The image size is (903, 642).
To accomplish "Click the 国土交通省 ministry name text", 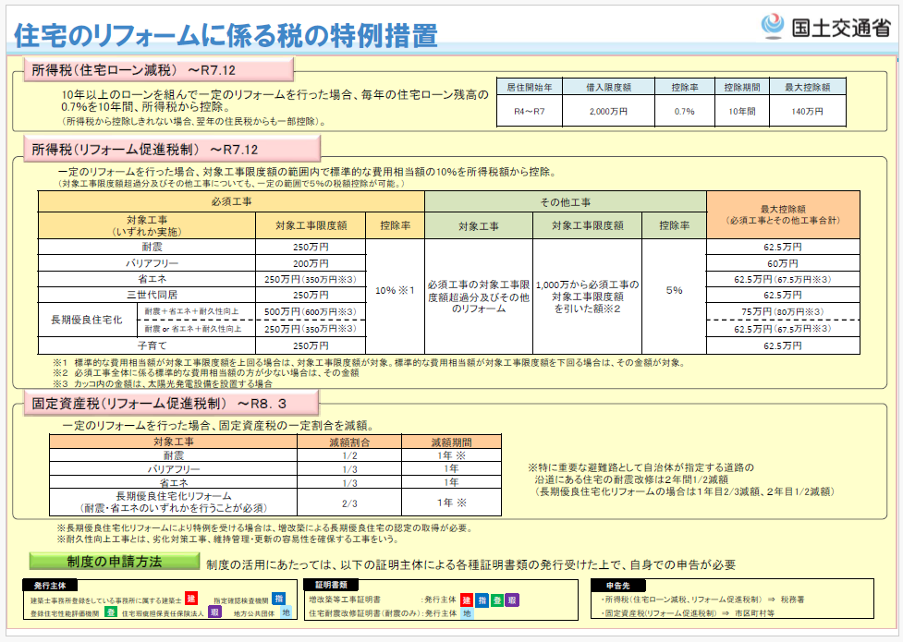I will click(x=840, y=27).
